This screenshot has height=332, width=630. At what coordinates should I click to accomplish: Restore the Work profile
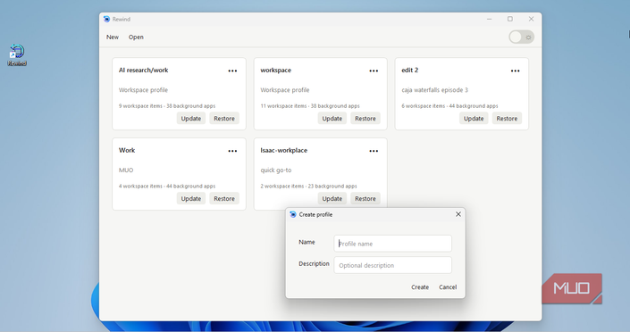pos(224,199)
